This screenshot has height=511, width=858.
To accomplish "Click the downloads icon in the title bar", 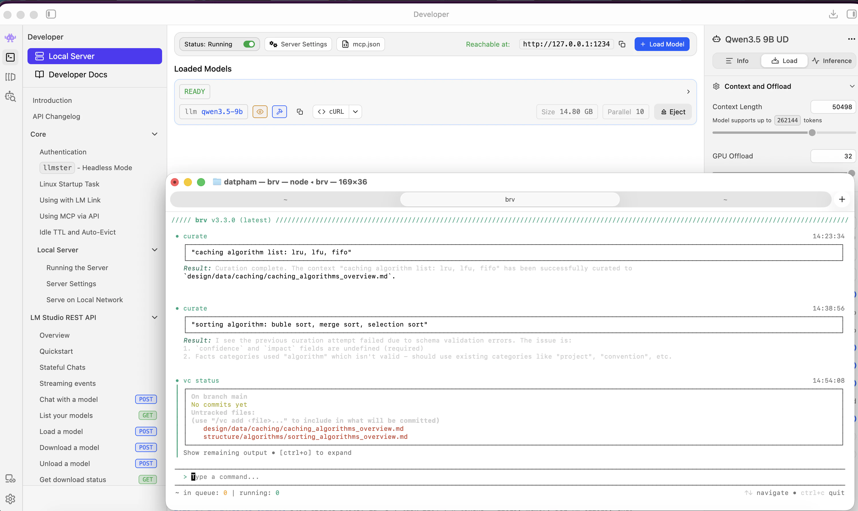I will (833, 14).
